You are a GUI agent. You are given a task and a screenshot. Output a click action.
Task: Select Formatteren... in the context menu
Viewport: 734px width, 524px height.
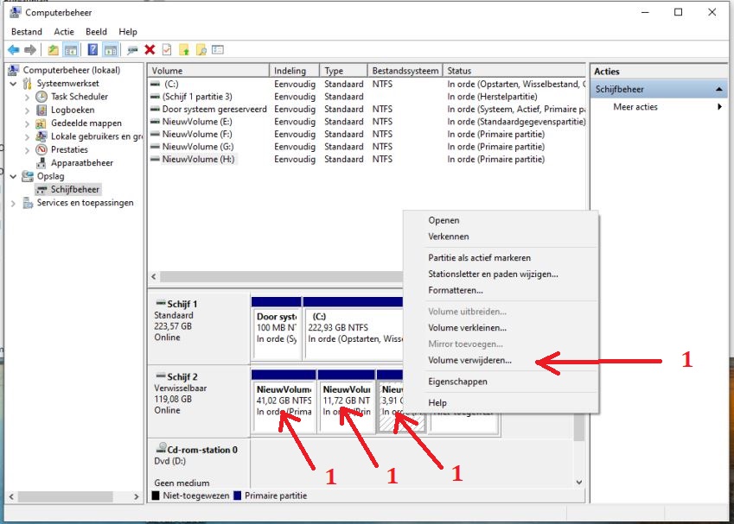pyautogui.click(x=455, y=290)
